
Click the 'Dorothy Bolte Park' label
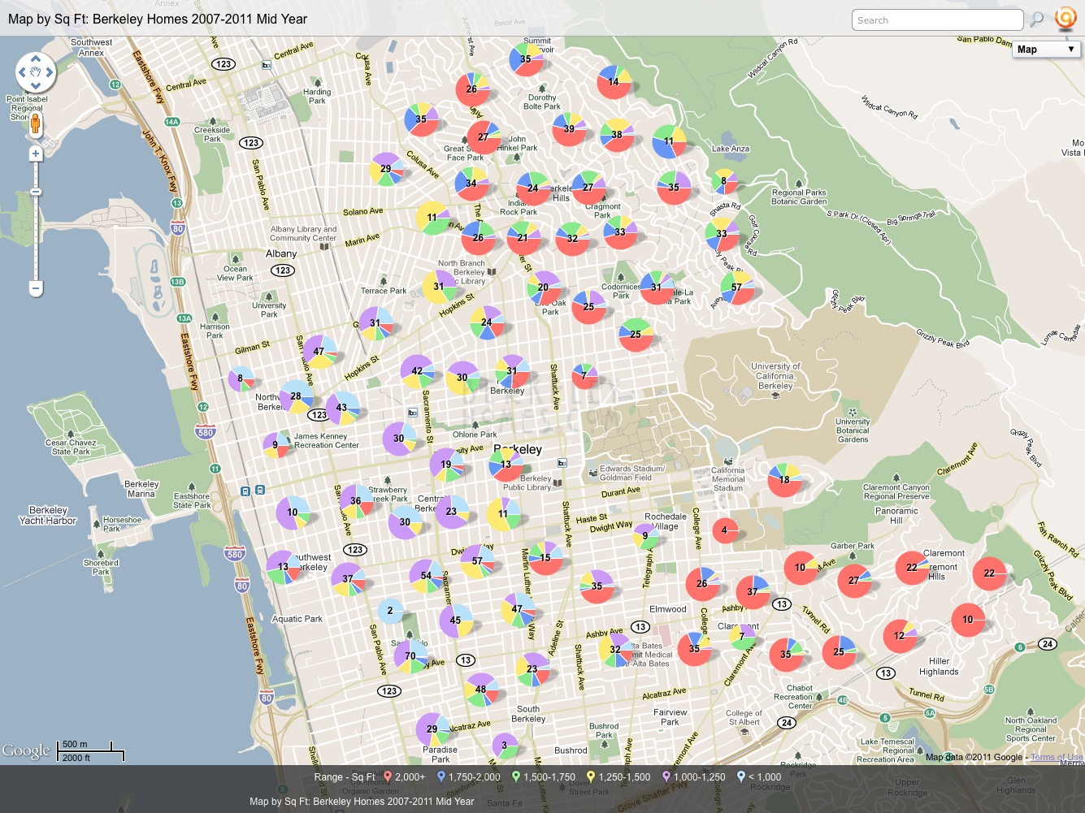542,102
